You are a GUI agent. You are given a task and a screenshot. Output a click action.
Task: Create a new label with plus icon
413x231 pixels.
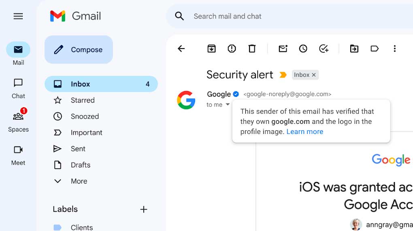[143, 209]
